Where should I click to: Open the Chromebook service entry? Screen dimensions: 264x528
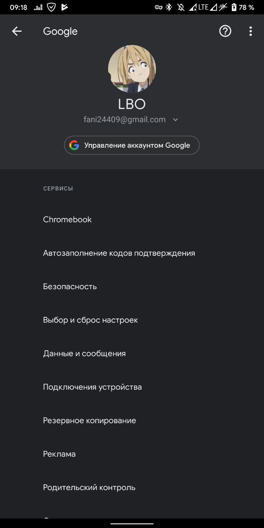pyautogui.click(x=67, y=219)
